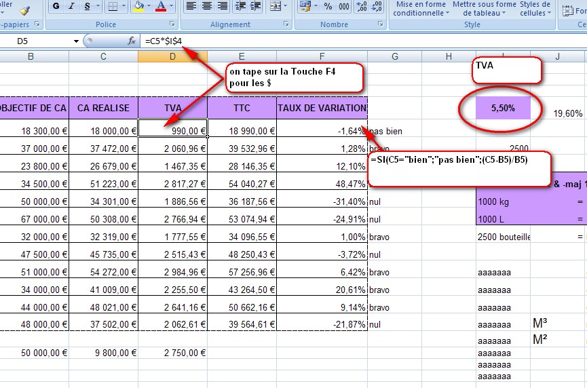
Task: Click the purple TVA rate cell 5,50%
Action: coord(503,109)
